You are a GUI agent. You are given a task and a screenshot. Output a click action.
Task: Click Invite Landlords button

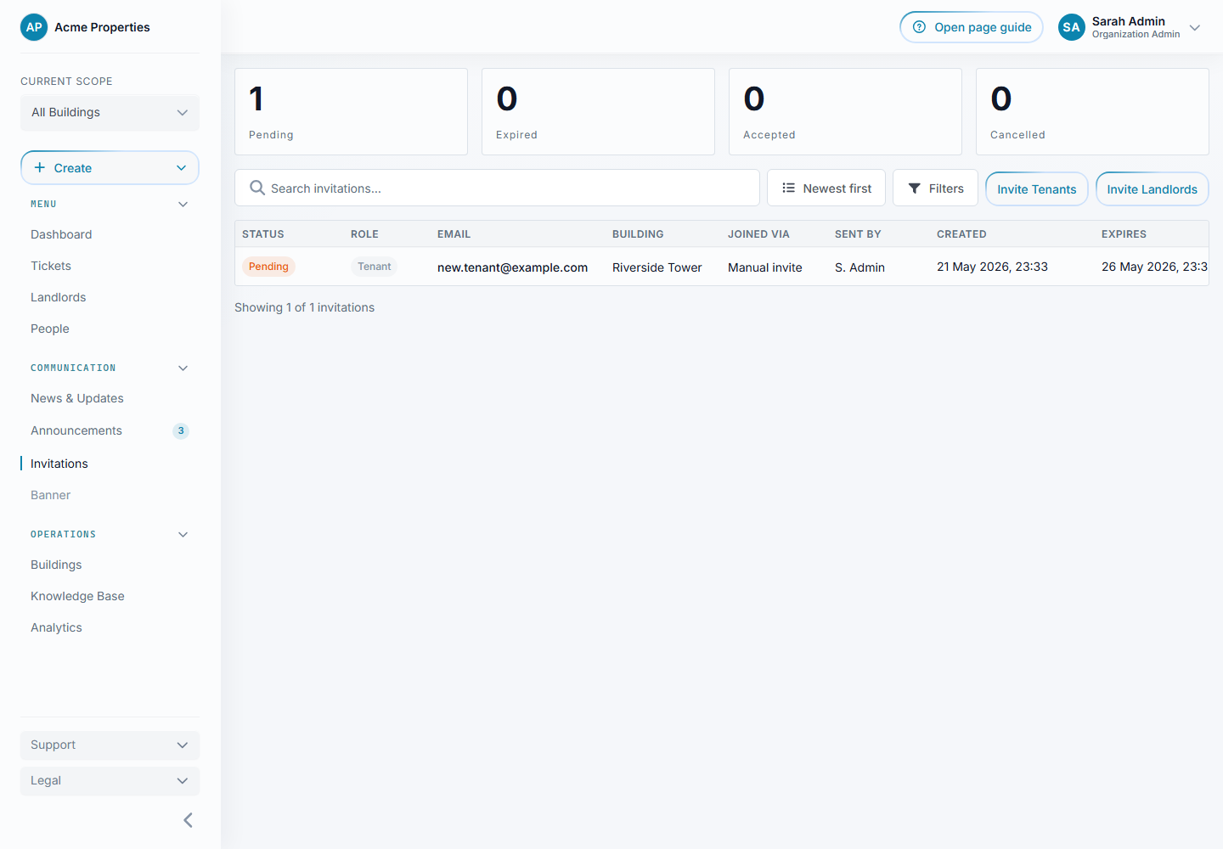(x=1153, y=188)
